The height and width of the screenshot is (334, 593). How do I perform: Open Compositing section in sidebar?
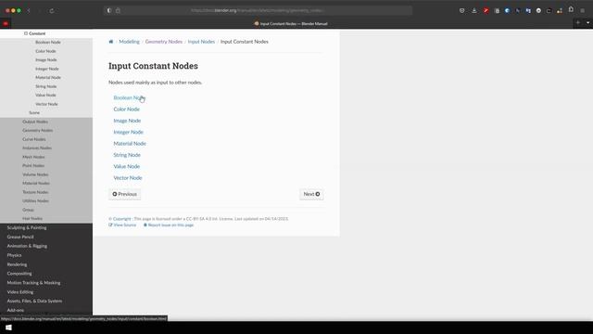coord(19,274)
